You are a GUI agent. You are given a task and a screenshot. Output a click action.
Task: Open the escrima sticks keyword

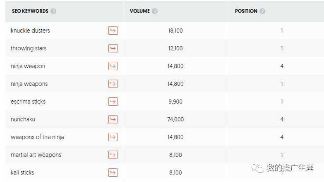pyautogui.click(x=28, y=102)
